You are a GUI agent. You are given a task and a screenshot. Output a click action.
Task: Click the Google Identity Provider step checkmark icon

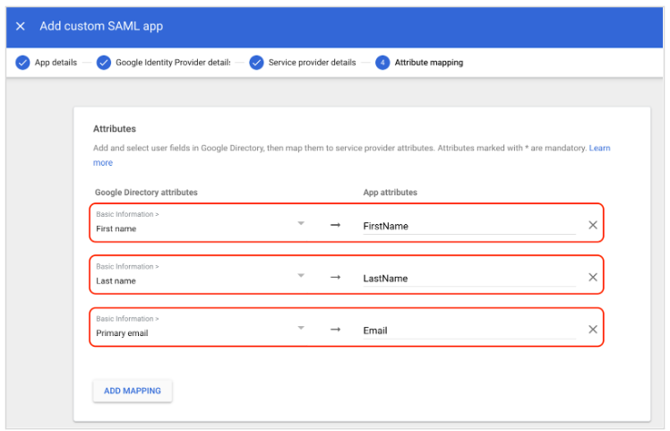(104, 63)
